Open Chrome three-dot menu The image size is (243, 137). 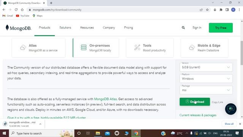tap(240, 10)
